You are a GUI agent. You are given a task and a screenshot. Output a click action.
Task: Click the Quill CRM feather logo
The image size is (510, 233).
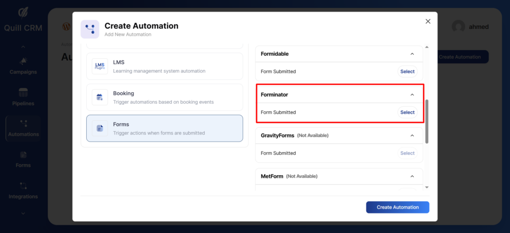click(x=23, y=12)
